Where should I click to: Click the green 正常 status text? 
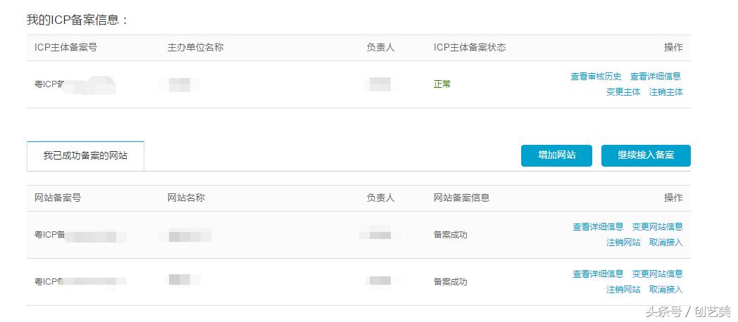pyautogui.click(x=442, y=84)
